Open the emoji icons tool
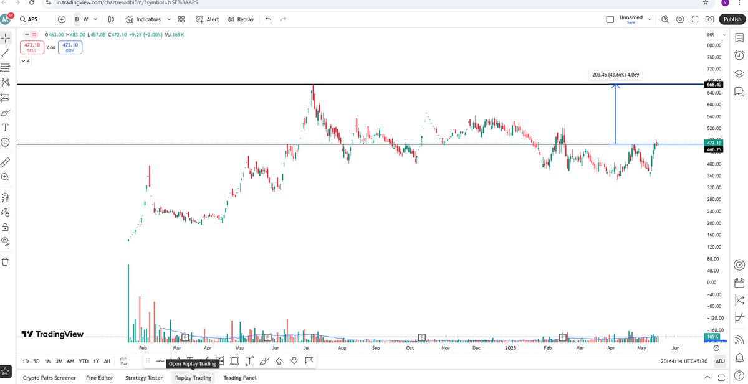Screen dimensions: 748x384 click(x=6, y=143)
